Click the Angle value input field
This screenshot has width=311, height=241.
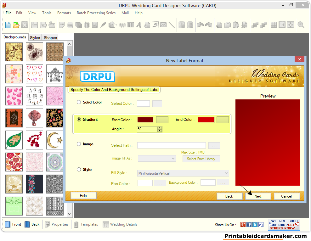pos(147,129)
